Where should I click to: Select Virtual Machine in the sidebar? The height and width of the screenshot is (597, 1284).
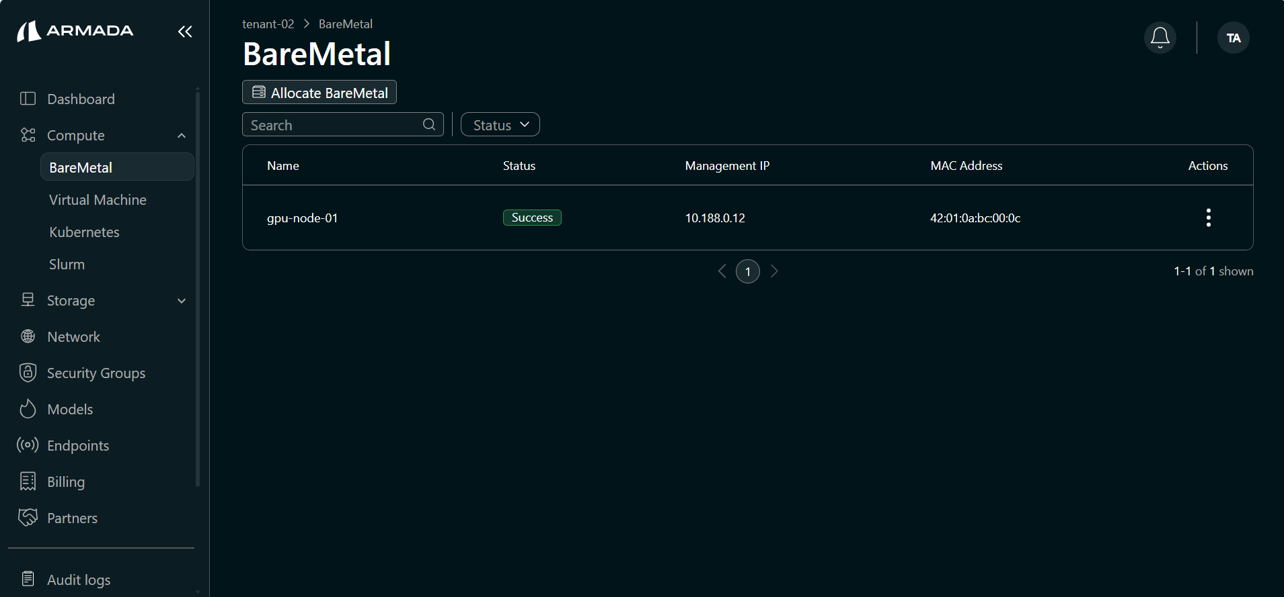click(x=98, y=199)
